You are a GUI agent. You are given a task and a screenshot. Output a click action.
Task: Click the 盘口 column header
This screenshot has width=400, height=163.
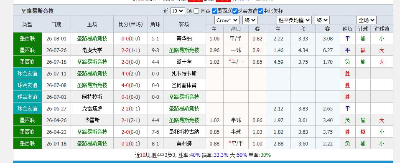pos(236,29)
